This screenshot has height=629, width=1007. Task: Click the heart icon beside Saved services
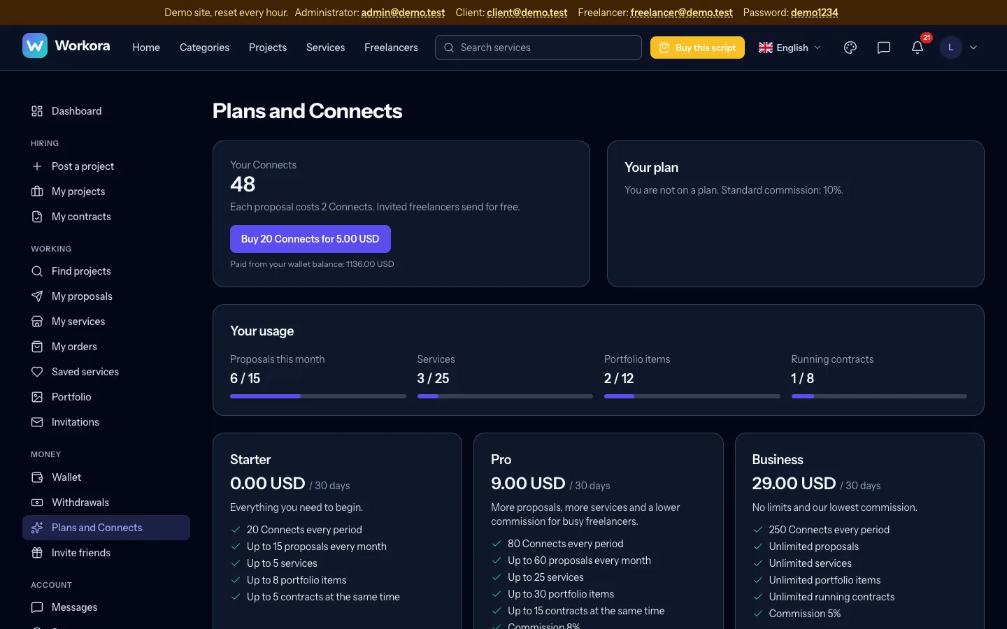pos(37,372)
